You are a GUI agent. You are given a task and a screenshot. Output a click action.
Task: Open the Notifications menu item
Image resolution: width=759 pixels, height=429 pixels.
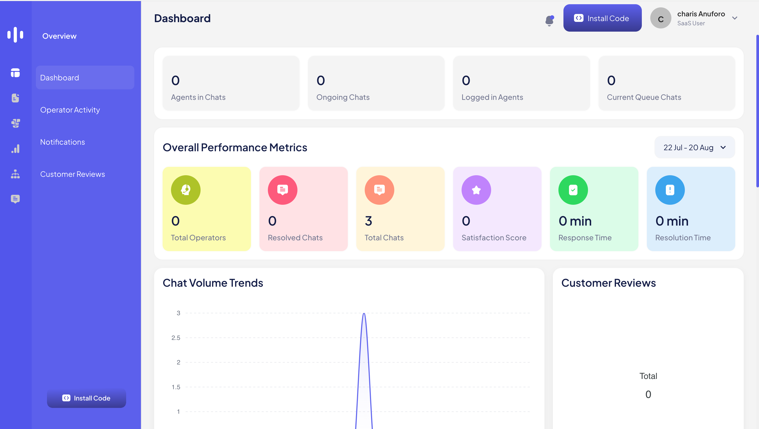(x=63, y=142)
